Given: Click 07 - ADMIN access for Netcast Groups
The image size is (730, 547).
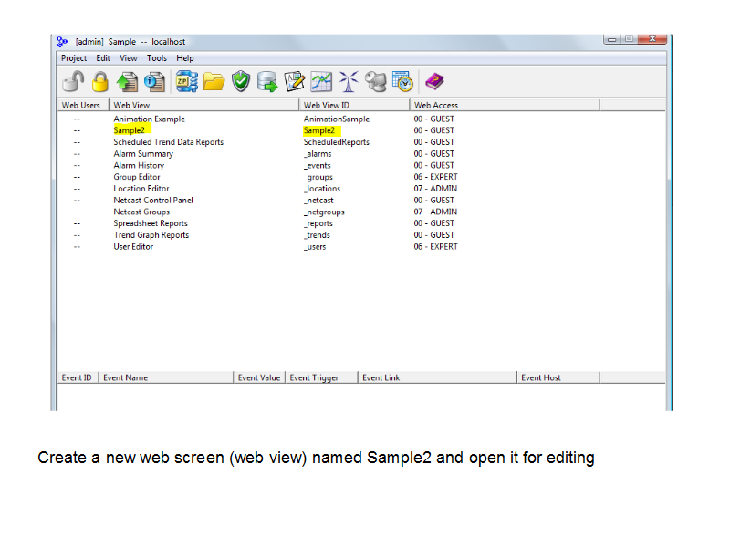Looking at the screenshot, I should pos(435,212).
